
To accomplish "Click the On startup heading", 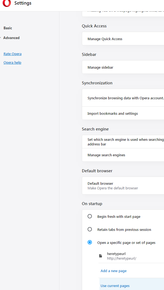I will [92, 204].
